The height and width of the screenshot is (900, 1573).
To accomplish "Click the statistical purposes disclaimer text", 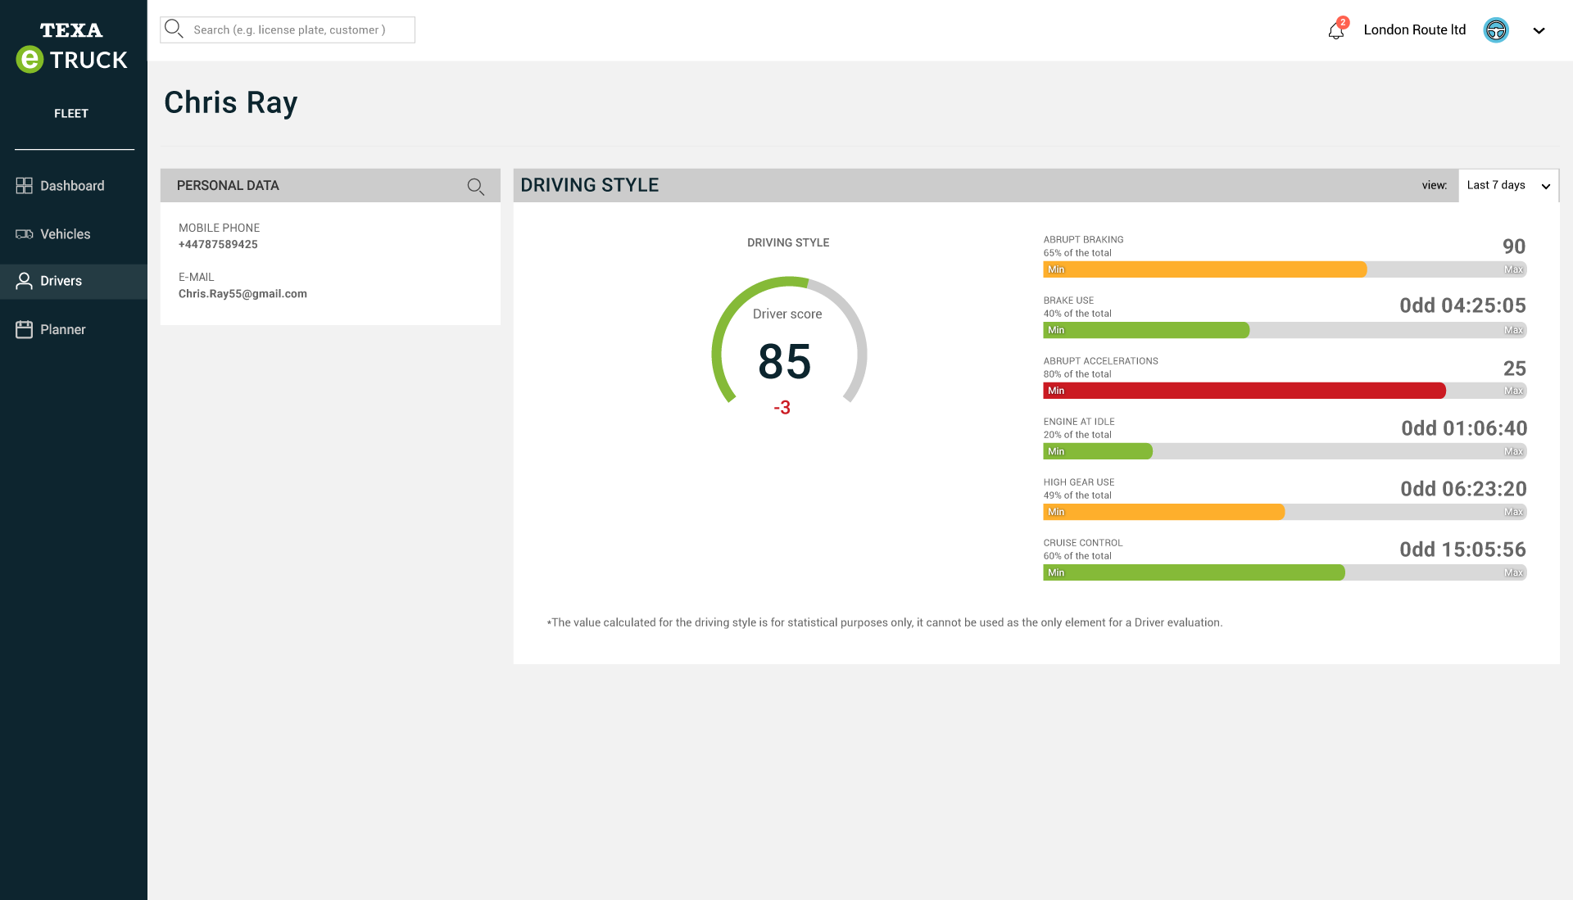I will (x=885, y=622).
